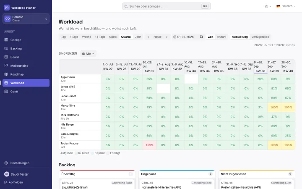The width and height of the screenshot is (302, 189).
Task: Click Marco Silva's yellow KW 39 100% cell
Action: point(274,108)
